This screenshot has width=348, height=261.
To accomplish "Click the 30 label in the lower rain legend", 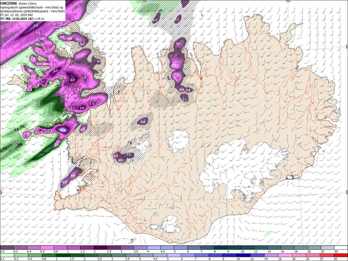I will 335,259.
